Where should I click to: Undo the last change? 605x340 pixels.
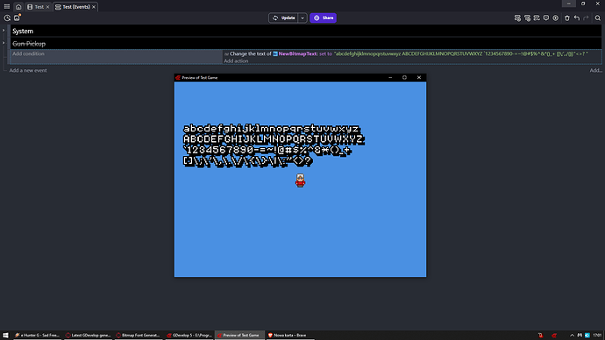(576, 18)
